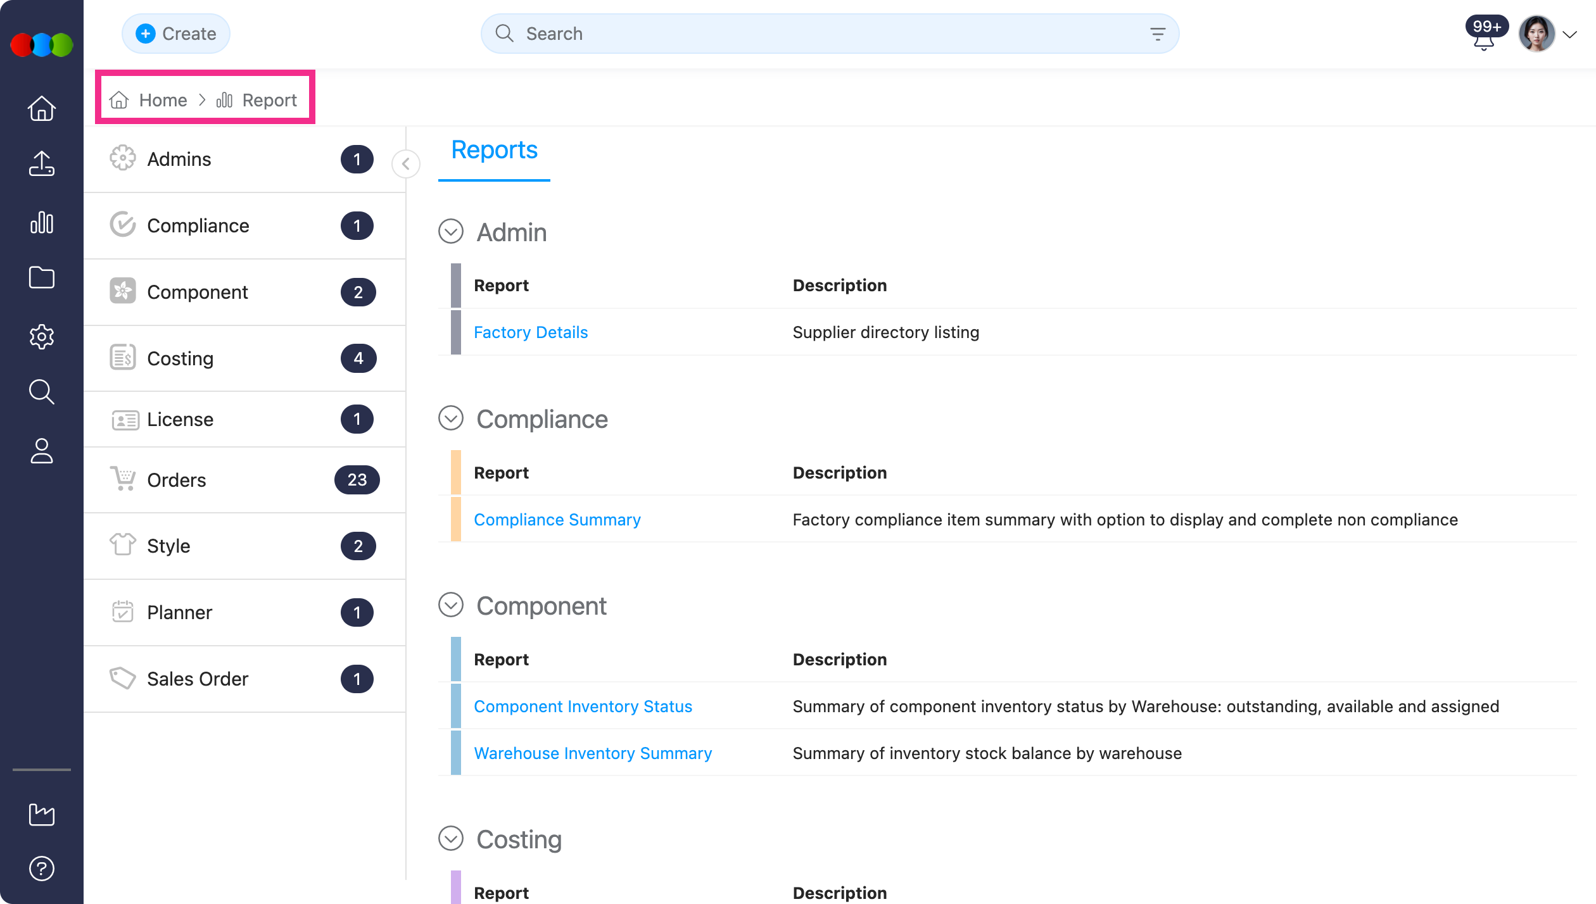Select the Reports tab
Screen dimensions: 1596x904
[494, 151]
